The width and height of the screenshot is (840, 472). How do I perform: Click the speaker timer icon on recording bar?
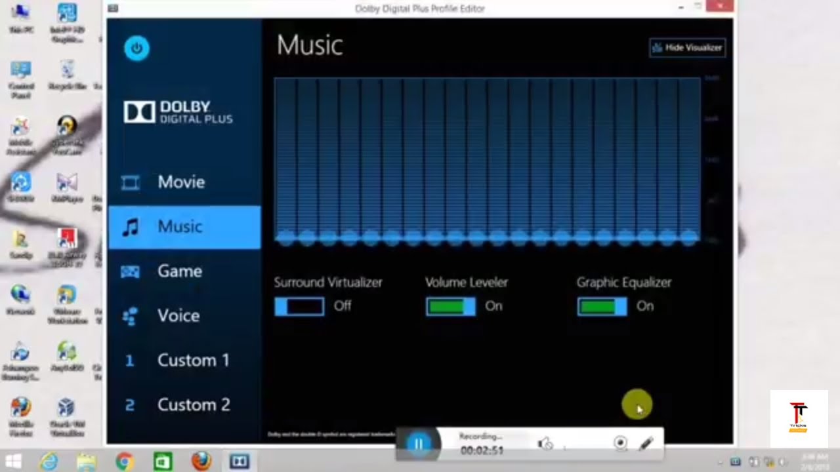click(x=545, y=444)
